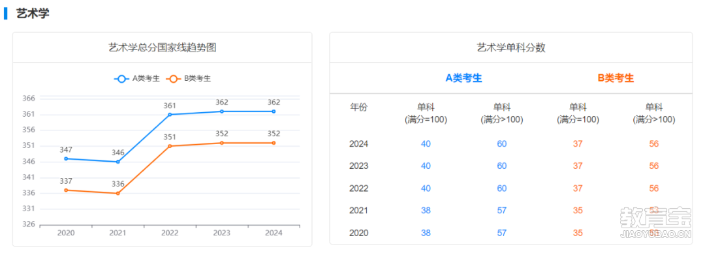This screenshot has height=253, width=705.
Task: Click the 2024 row A类 score 60
Action: click(502, 144)
